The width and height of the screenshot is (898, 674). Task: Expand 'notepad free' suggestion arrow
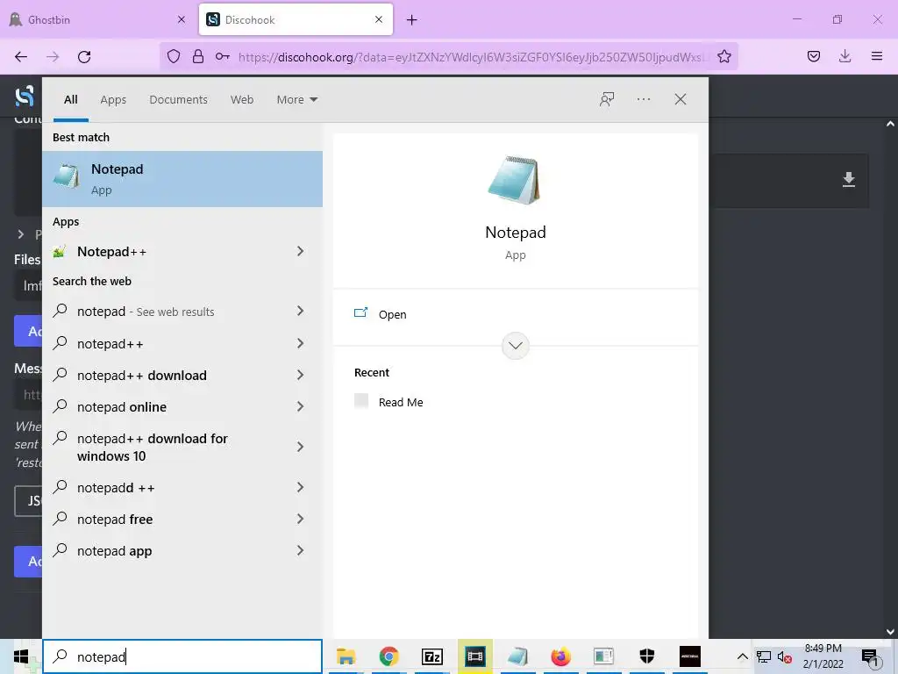pyautogui.click(x=300, y=519)
